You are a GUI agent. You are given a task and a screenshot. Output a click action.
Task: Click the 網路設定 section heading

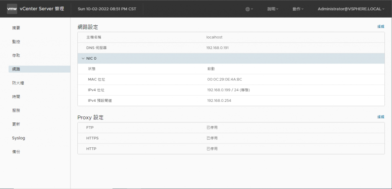(88, 27)
